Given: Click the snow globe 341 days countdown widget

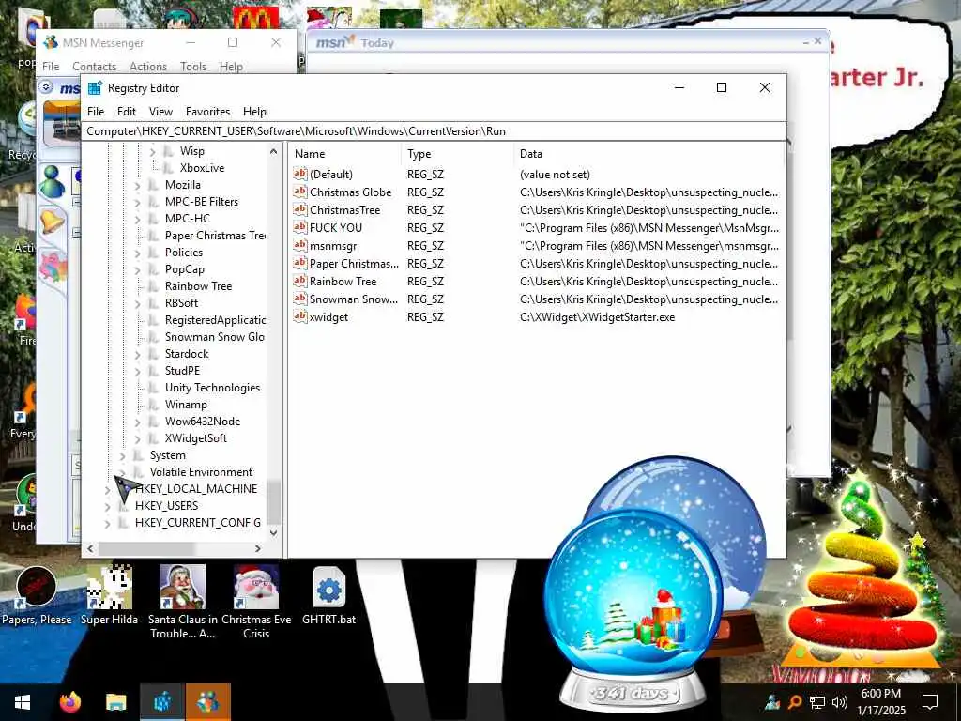Looking at the screenshot, I should tap(633, 613).
